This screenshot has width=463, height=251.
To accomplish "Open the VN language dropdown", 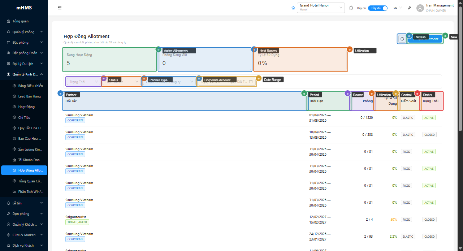I will tap(397, 8).
